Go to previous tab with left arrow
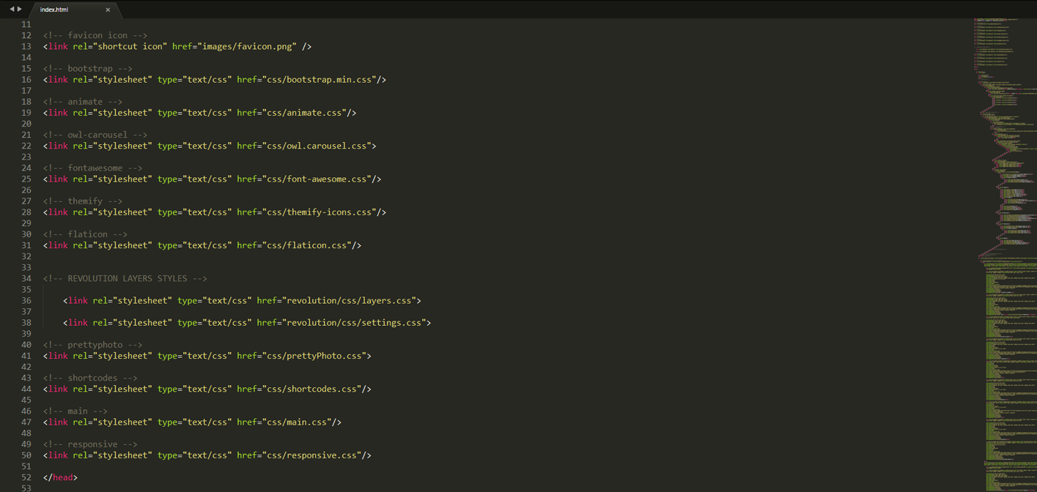Screen dimensions: 1037x492 coord(12,10)
